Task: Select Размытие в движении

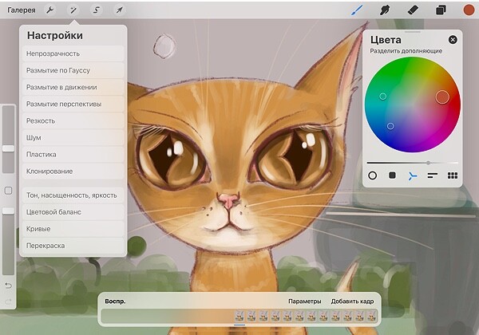Action: point(73,87)
